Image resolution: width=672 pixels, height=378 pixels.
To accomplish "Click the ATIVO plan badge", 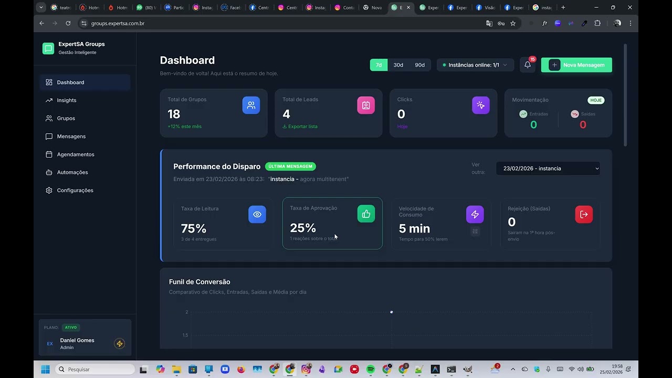I will click(x=71, y=327).
